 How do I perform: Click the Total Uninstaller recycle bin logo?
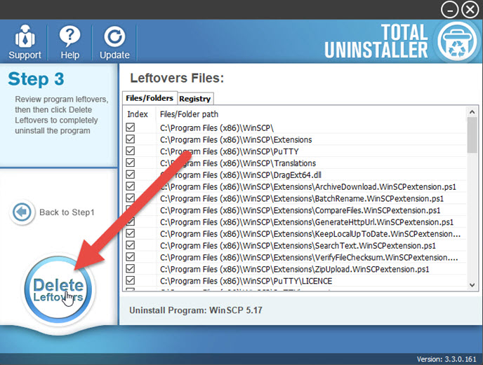(457, 41)
